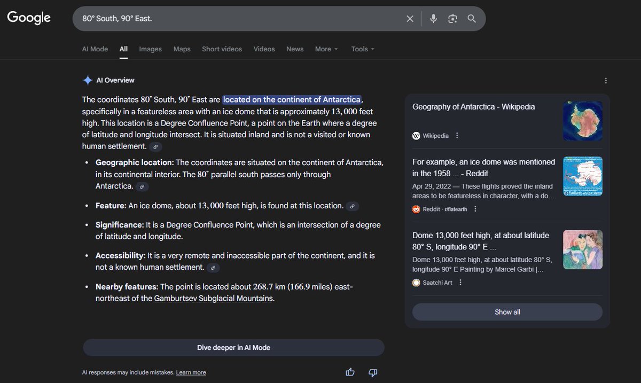Click the Reddit Antarctica map thumbnail
Image resolution: width=641 pixels, height=383 pixels.
click(x=583, y=176)
